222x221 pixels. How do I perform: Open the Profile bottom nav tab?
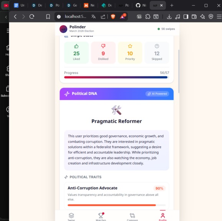pos(163,216)
